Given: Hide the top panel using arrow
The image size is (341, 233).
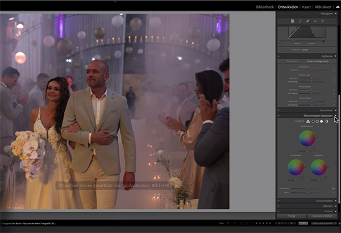Looking at the screenshot, I should click(115, 1).
